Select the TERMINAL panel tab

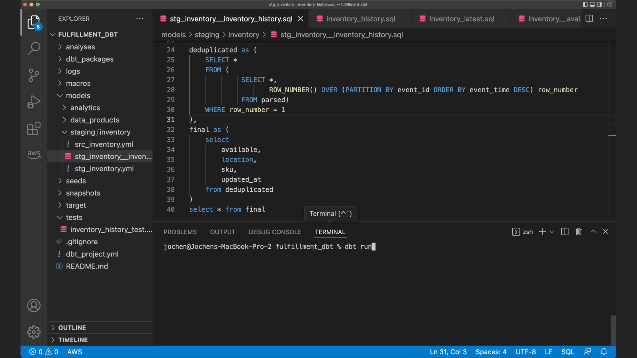click(330, 232)
